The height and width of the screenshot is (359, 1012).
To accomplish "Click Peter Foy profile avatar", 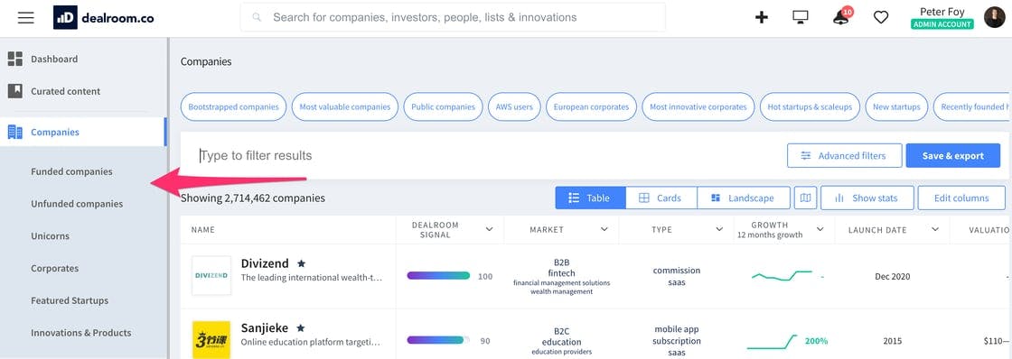I will 995,17.
